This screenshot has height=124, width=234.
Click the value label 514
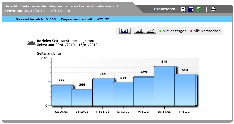tap(185, 70)
